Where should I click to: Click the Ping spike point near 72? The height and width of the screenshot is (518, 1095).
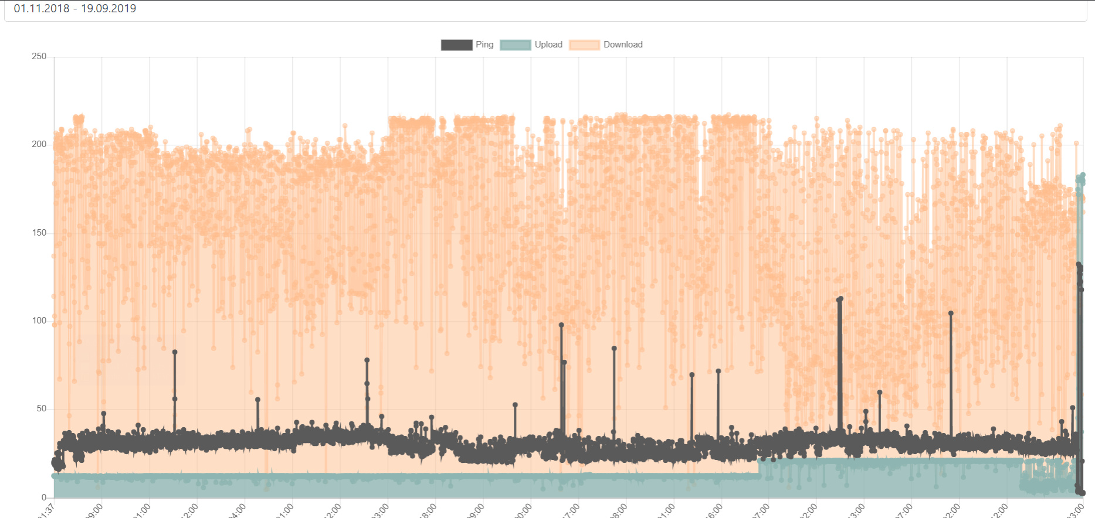[718, 371]
